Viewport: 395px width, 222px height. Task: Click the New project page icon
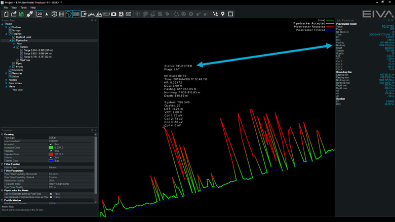[x=6, y=14]
